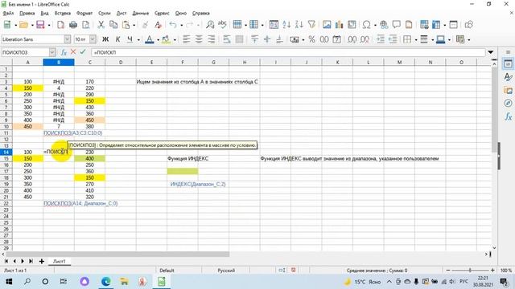Viewport: 515px width, 289px height.
Task: Open the background color dropdown arrow
Action: pyautogui.click(x=175, y=40)
